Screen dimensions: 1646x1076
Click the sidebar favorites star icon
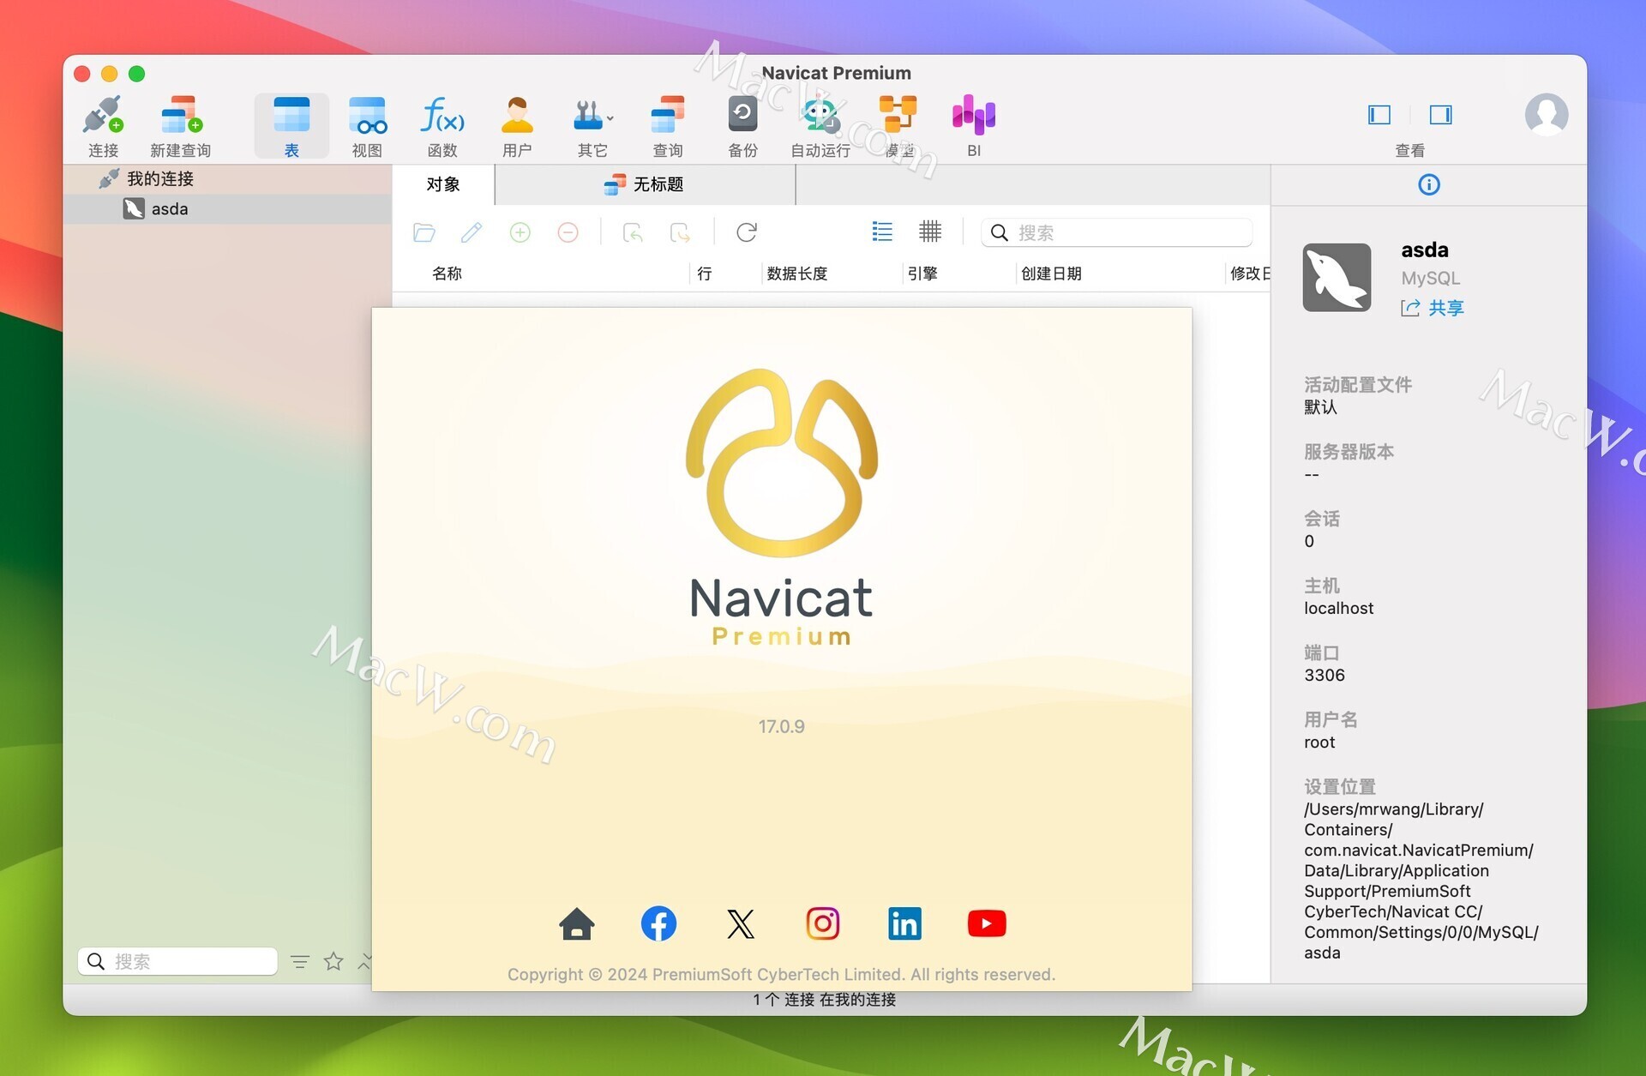point(333,961)
